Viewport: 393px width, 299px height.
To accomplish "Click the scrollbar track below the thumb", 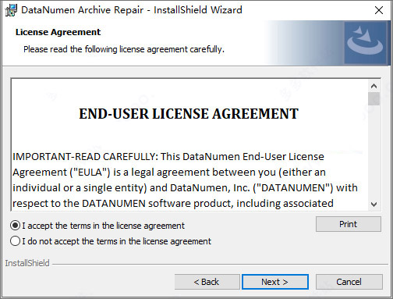I will (374, 152).
